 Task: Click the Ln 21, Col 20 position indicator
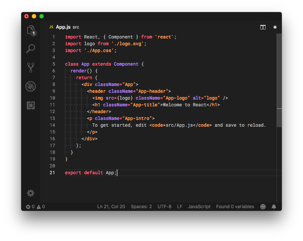(111, 207)
